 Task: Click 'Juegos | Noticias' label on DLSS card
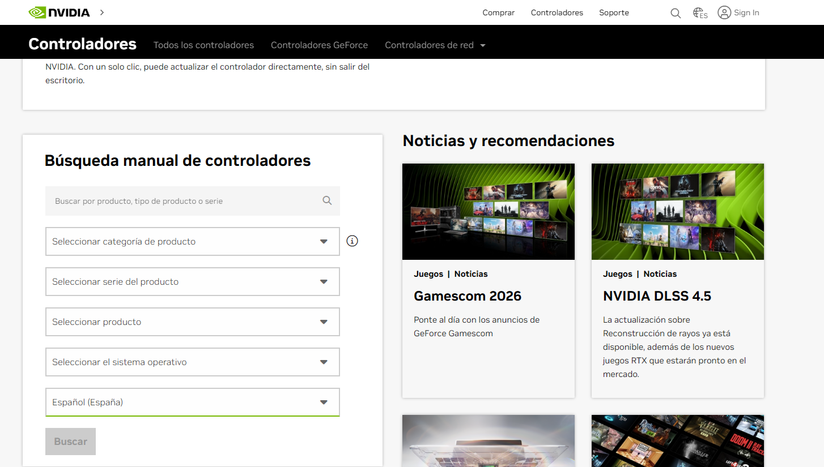click(x=640, y=274)
